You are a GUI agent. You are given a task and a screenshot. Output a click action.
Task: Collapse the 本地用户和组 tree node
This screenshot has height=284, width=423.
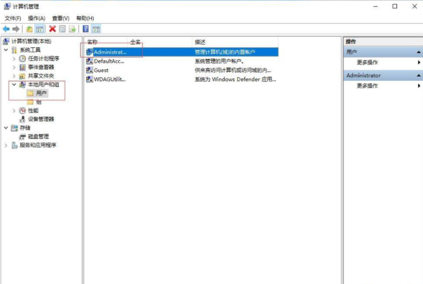(15, 85)
